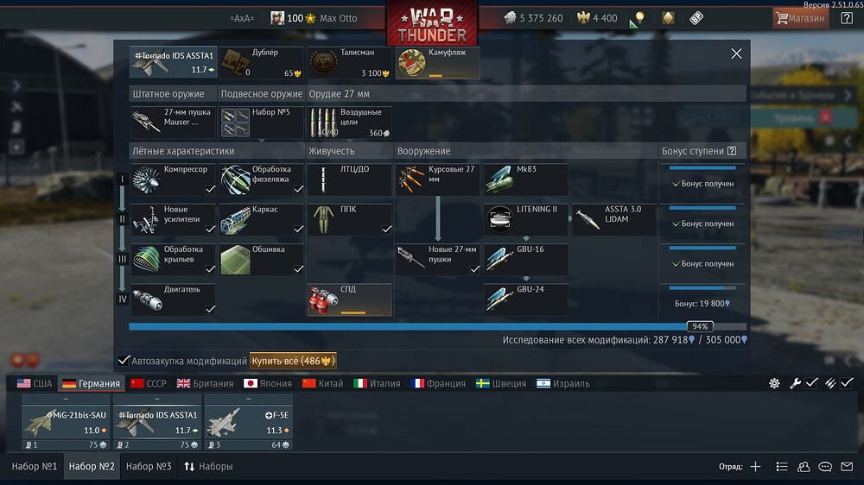Toggle the ППК modification checkbox
The image size is (864, 485).
point(387,229)
